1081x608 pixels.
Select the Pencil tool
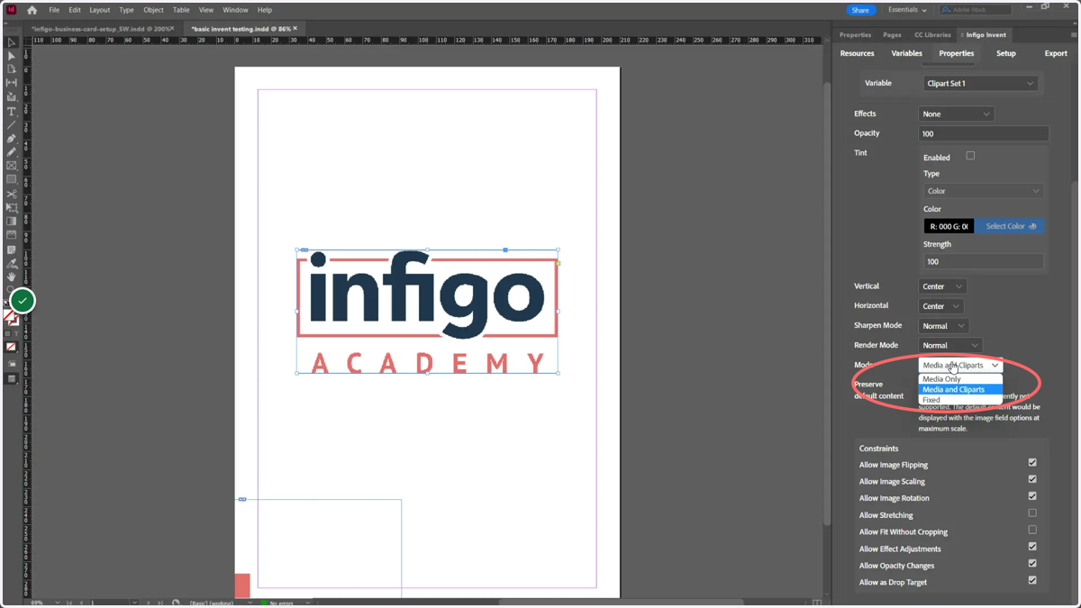pyautogui.click(x=12, y=152)
